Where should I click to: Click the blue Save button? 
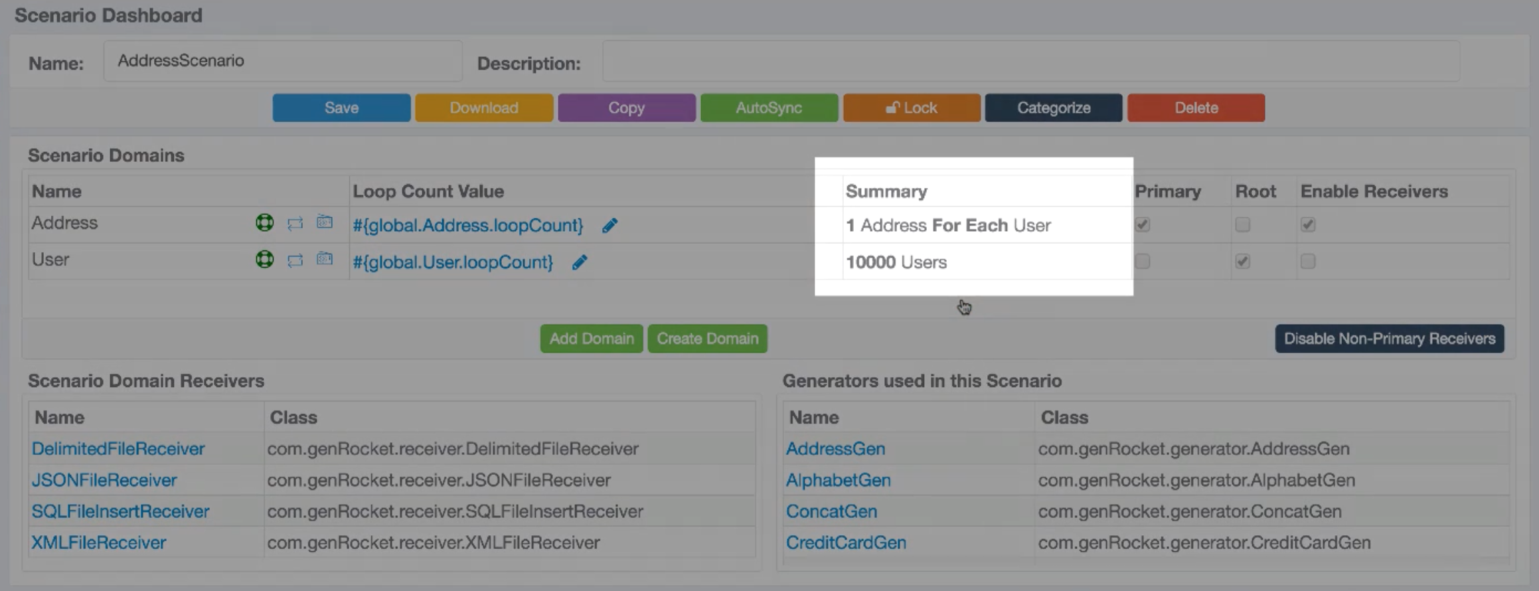pos(341,108)
